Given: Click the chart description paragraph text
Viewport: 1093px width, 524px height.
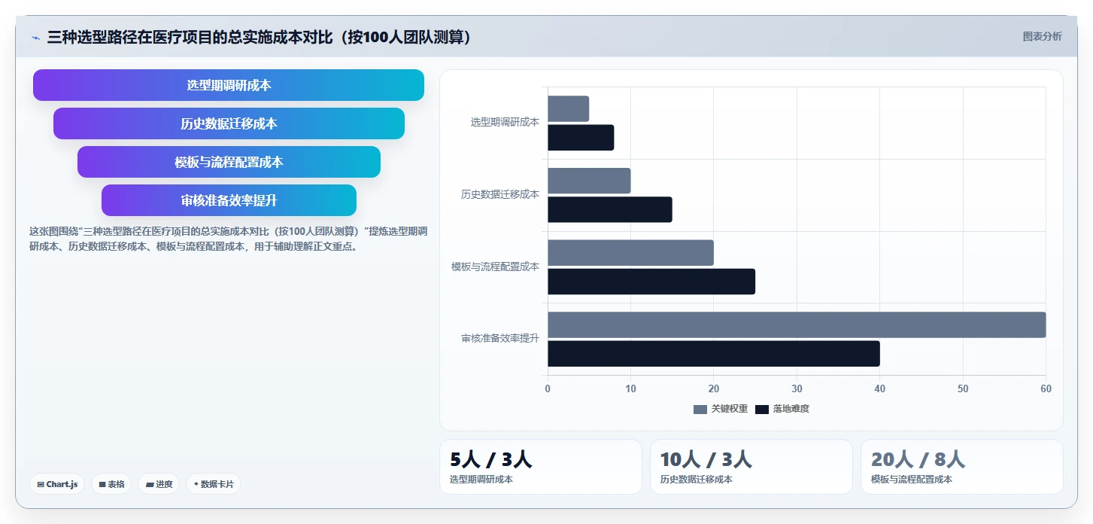Looking at the screenshot, I should pos(228,239).
